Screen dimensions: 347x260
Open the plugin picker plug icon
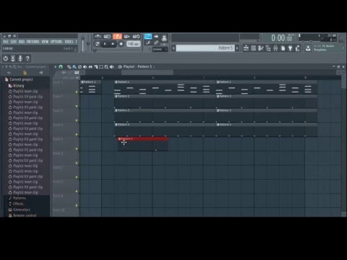coord(291,48)
